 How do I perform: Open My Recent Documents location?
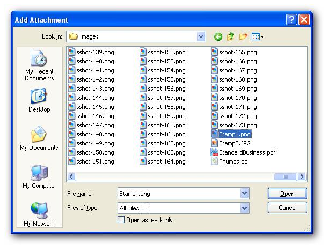[39, 65]
